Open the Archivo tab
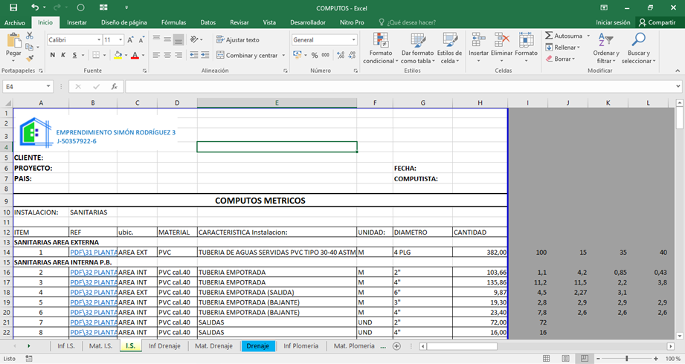685x364 pixels. tap(15, 22)
